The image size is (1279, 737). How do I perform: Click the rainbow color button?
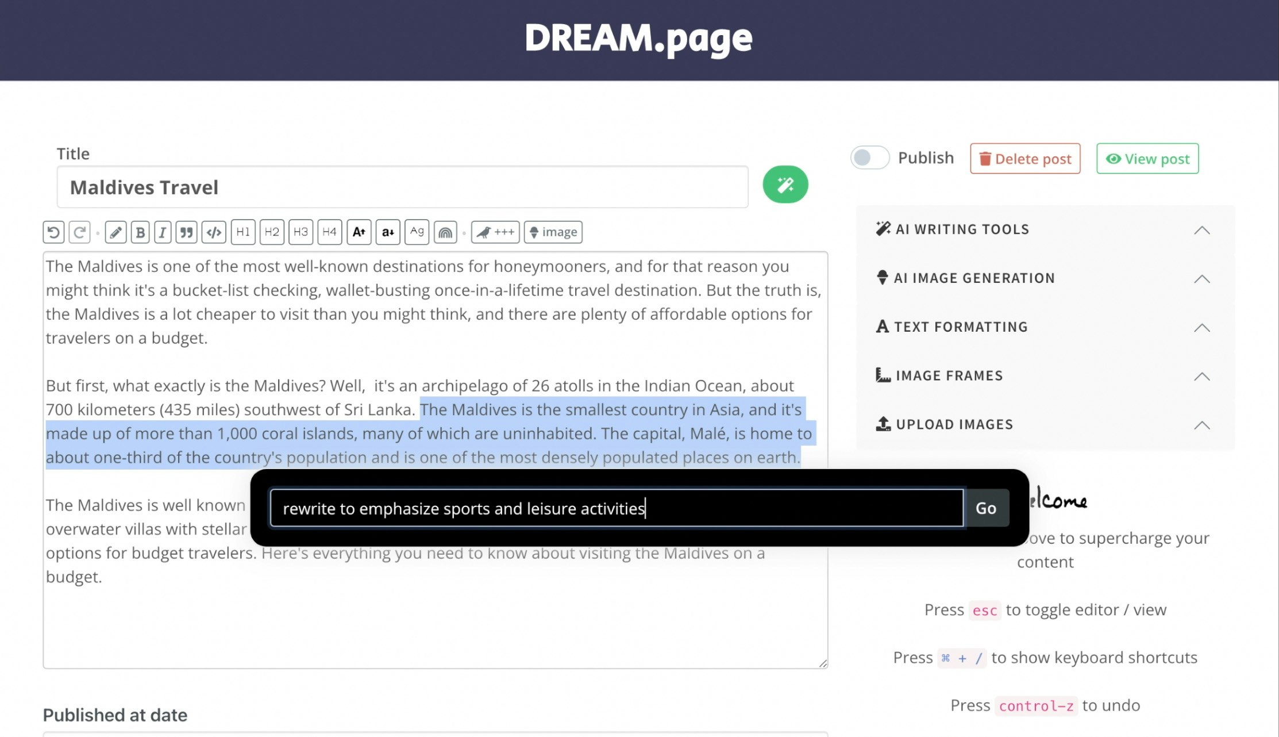click(x=445, y=232)
